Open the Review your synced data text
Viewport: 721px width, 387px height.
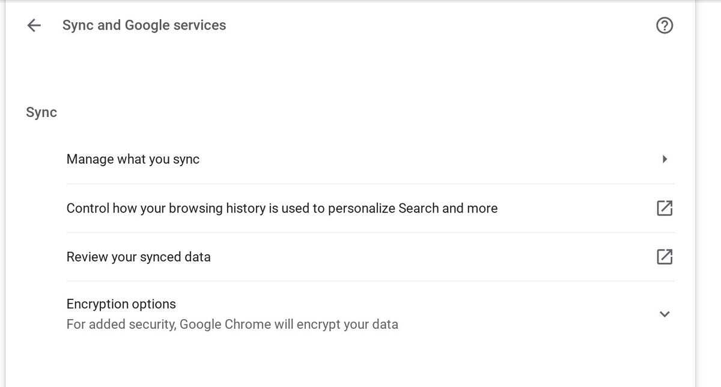(138, 257)
